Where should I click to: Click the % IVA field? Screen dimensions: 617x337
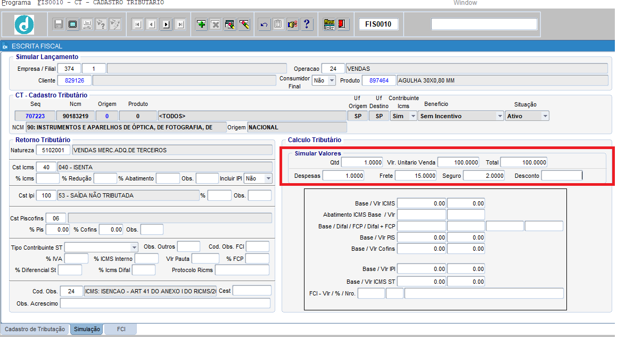[x=76, y=259]
